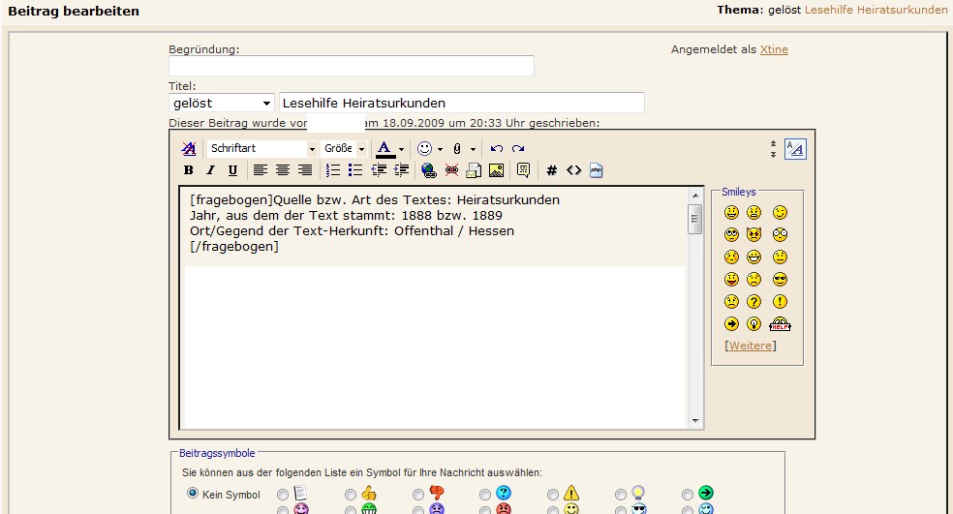Apply italic formatting to text
This screenshot has width=953, height=514.
point(210,170)
